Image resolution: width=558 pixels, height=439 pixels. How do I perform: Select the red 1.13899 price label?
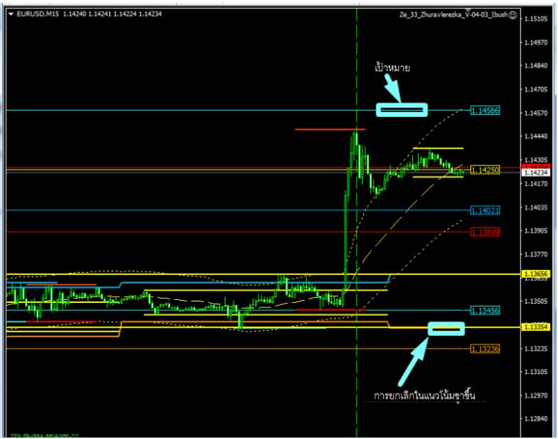click(x=485, y=233)
